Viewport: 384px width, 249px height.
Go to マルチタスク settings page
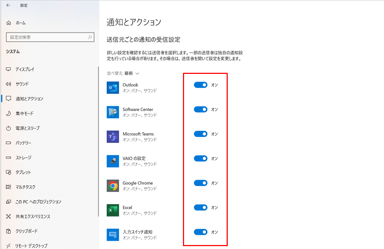click(x=26, y=187)
